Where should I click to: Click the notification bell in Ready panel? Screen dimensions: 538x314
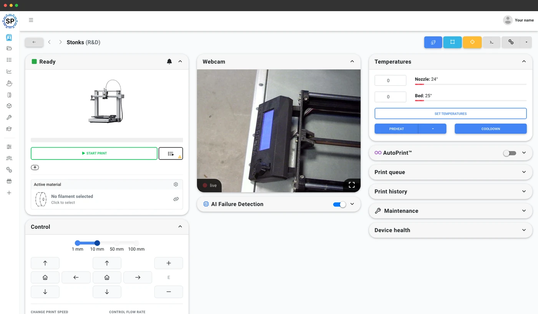tap(169, 61)
